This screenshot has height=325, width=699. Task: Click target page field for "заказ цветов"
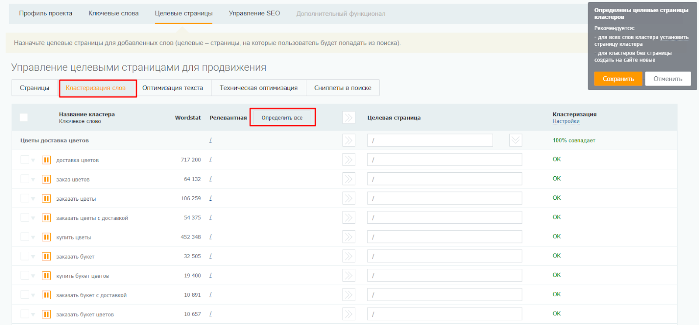pyautogui.click(x=444, y=179)
